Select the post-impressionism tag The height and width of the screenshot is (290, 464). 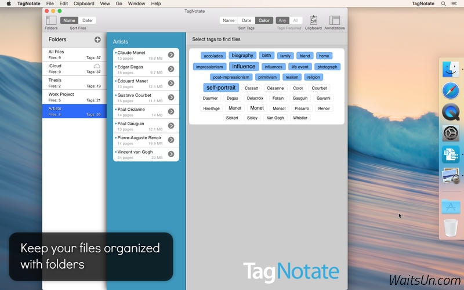pos(231,77)
